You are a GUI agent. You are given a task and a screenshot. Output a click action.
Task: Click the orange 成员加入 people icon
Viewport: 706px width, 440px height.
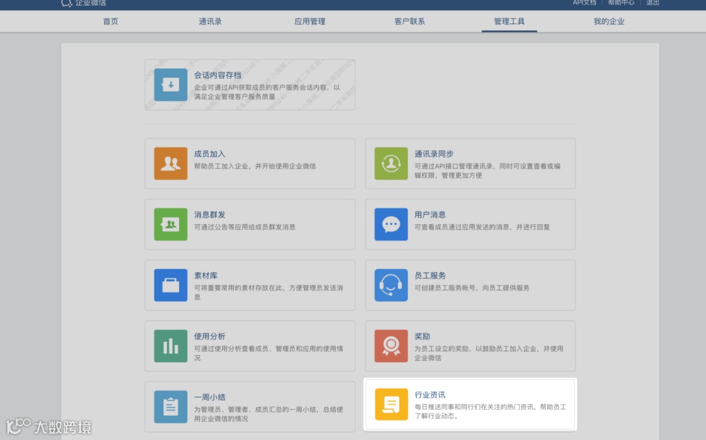click(171, 163)
